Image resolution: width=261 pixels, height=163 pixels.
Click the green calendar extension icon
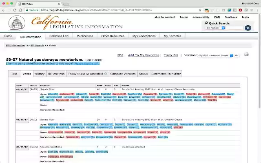tap(207, 10)
